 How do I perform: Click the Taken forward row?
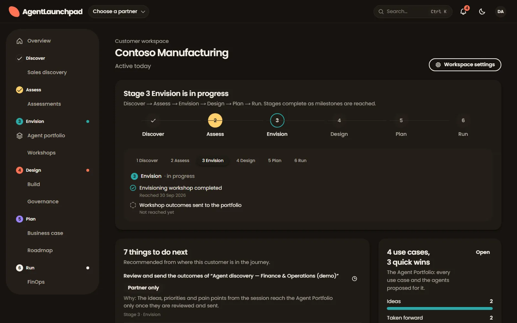coord(439,318)
